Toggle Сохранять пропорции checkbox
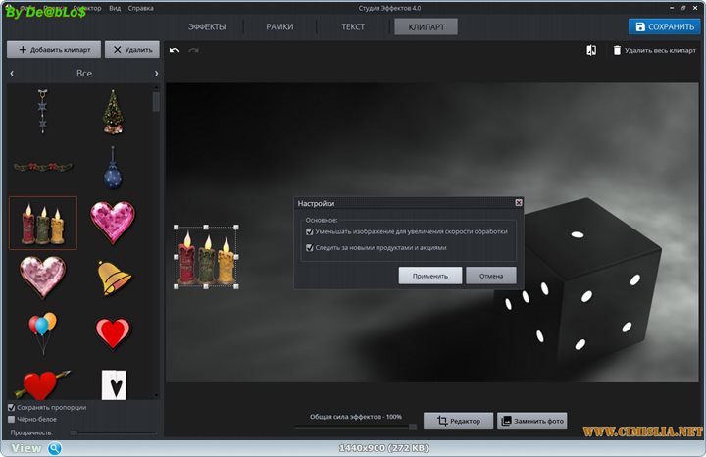Screen dimensions: 706x457 pos(12,407)
